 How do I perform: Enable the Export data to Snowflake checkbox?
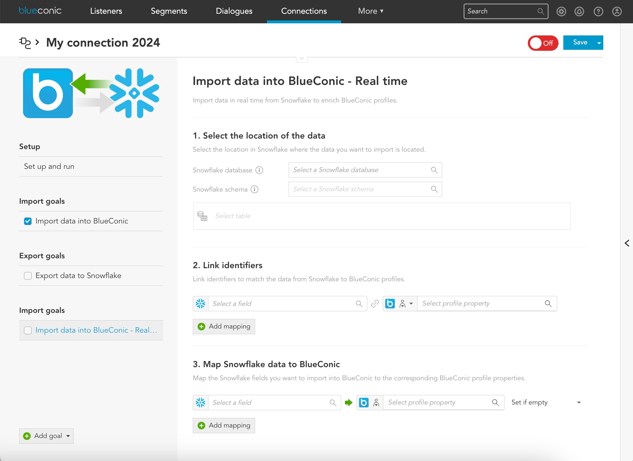tap(27, 276)
